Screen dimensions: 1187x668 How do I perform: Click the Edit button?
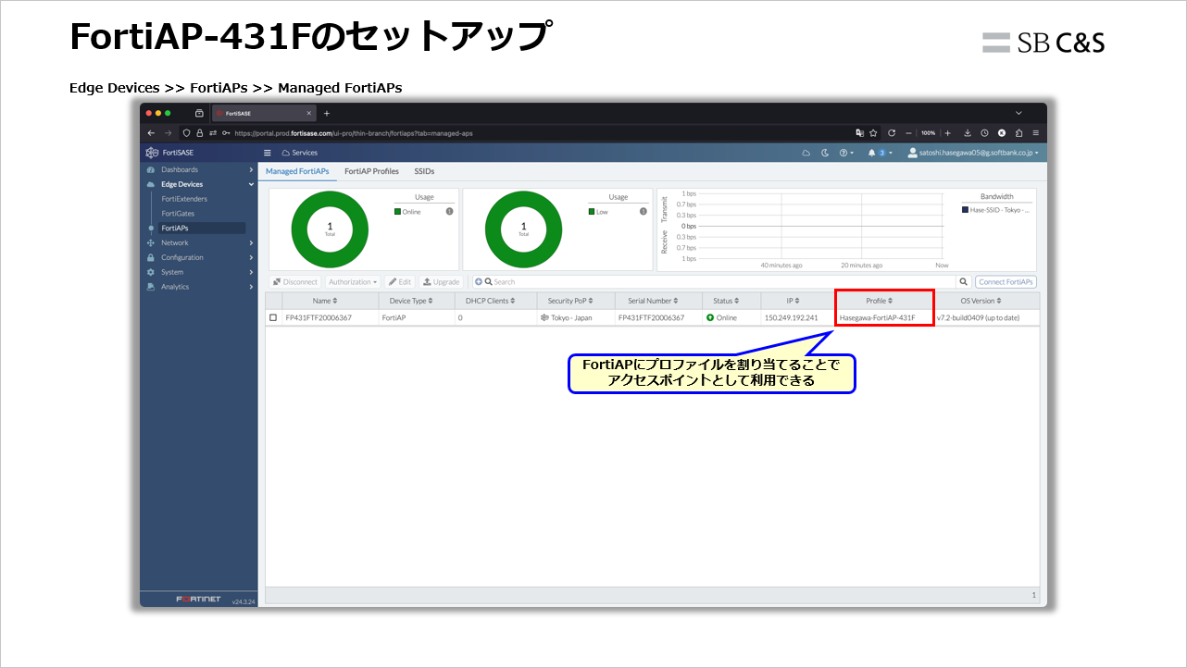400,282
